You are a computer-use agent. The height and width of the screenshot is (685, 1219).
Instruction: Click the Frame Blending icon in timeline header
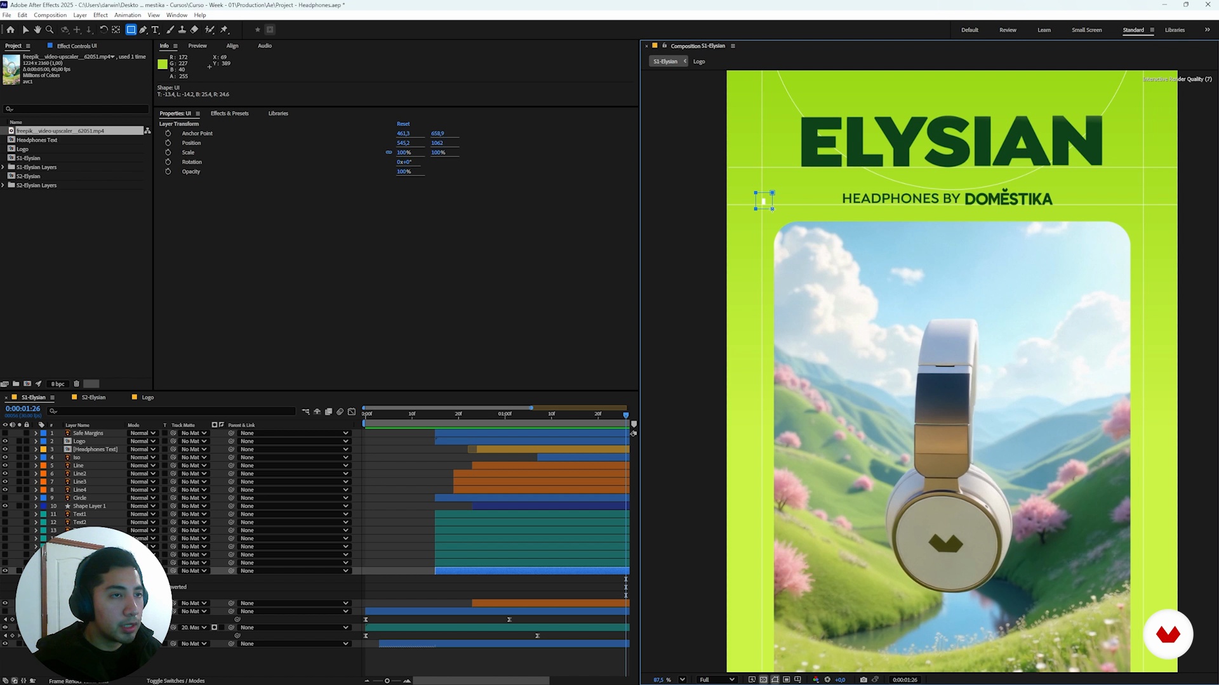tap(329, 412)
